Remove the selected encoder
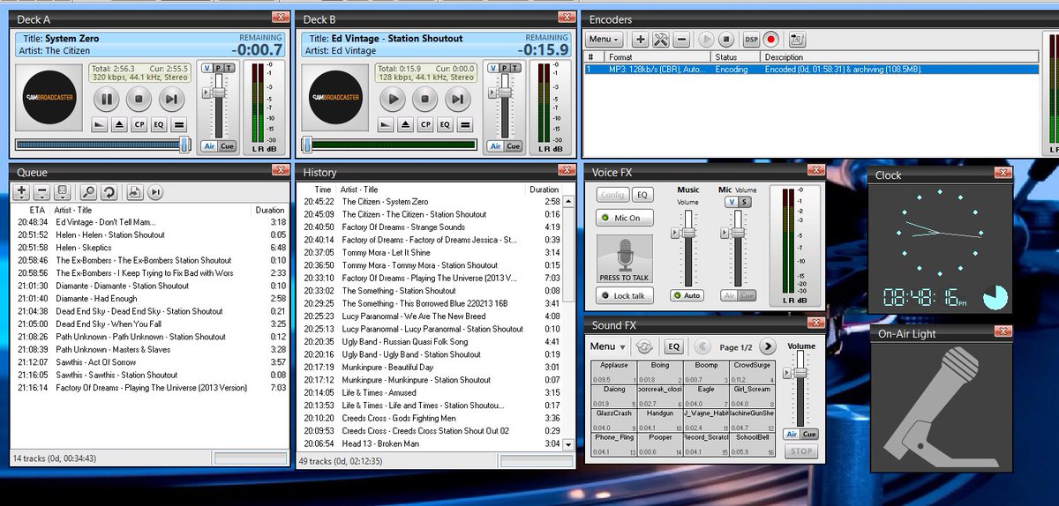 point(681,40)
